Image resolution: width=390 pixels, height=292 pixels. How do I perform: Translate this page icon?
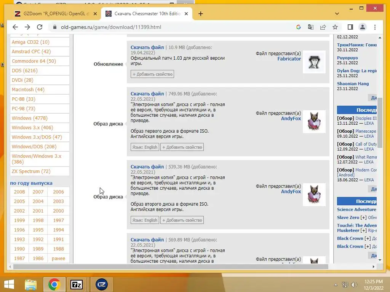pos(311,27)
